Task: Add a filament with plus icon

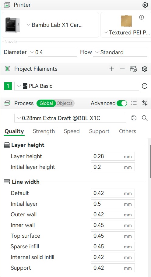Action: tap(112, 69)
